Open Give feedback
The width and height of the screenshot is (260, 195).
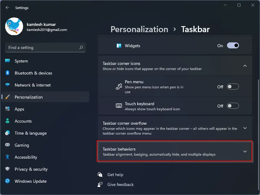coord(120,184)
